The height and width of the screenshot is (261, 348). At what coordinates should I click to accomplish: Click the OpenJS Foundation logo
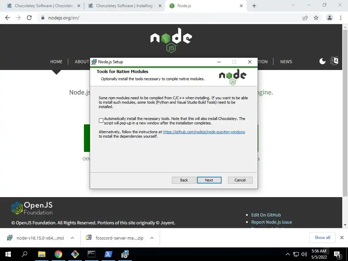32,208
